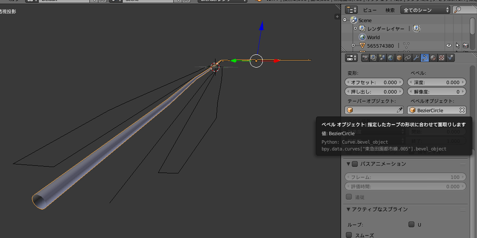Click the Scene icon in the outliner
Viewport: 477px width, 238px height.
click(354, 20)
